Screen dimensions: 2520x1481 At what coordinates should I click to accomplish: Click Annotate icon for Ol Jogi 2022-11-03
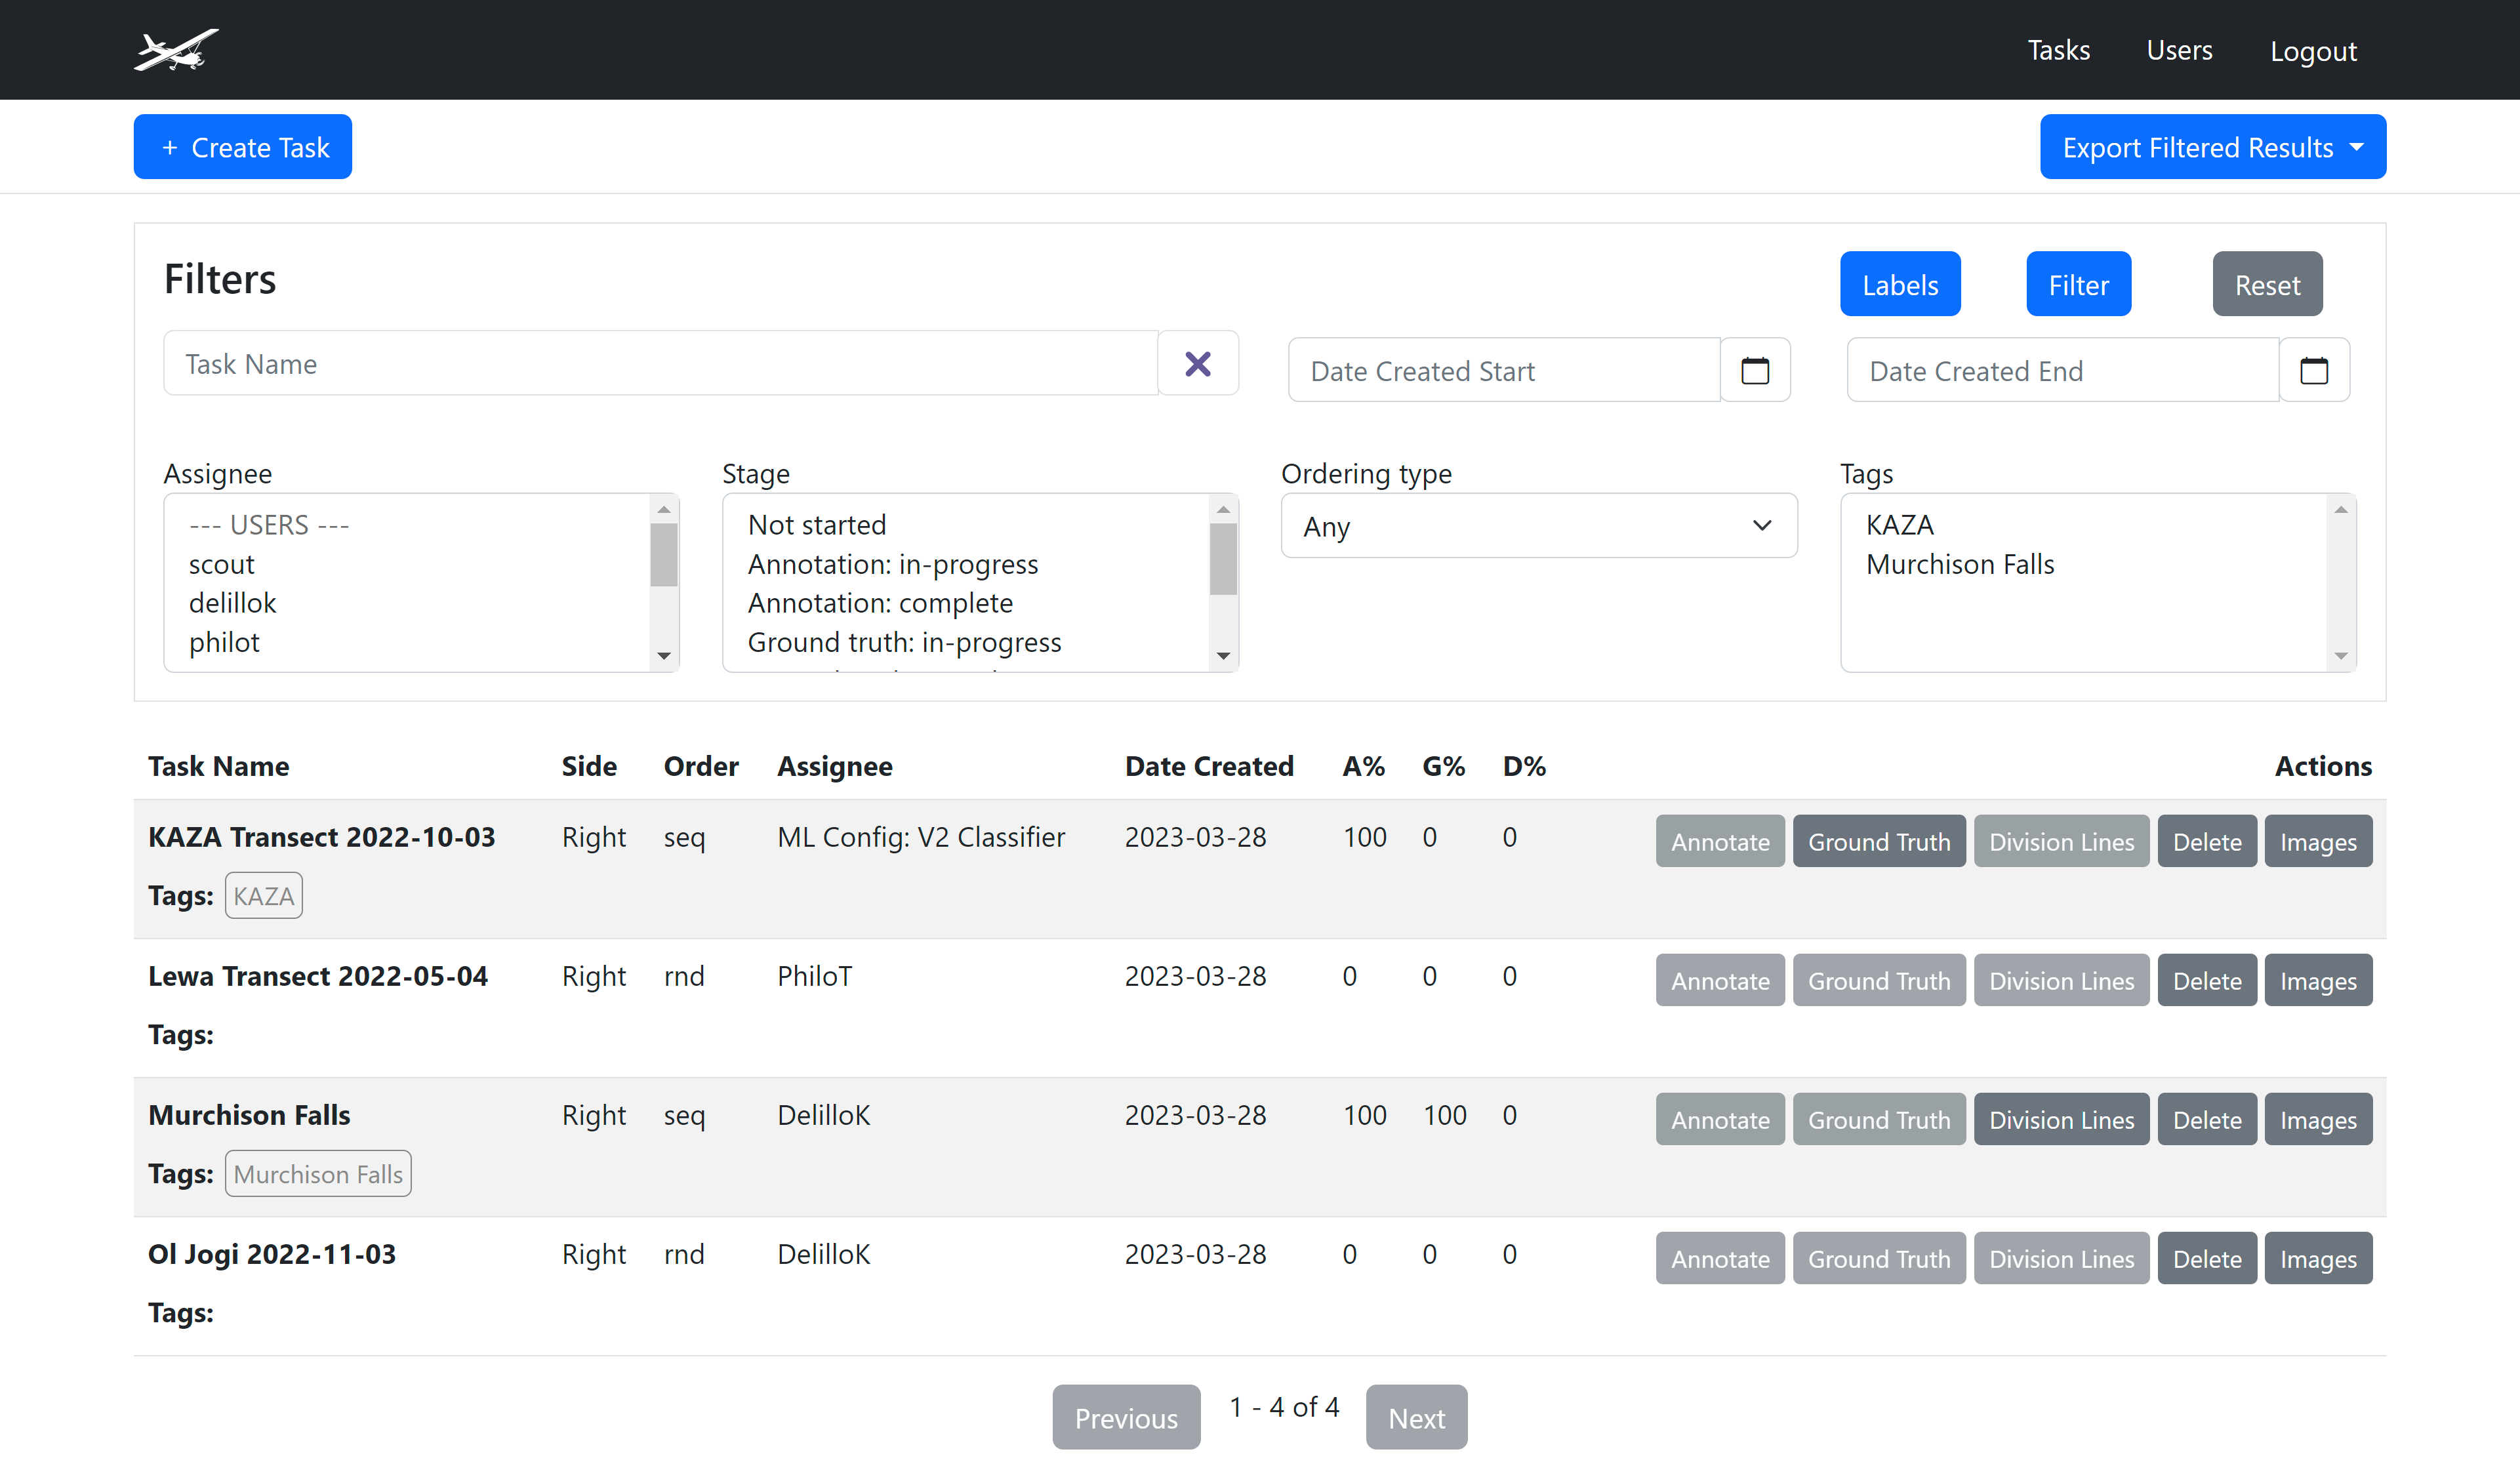pos(1720,1259)
